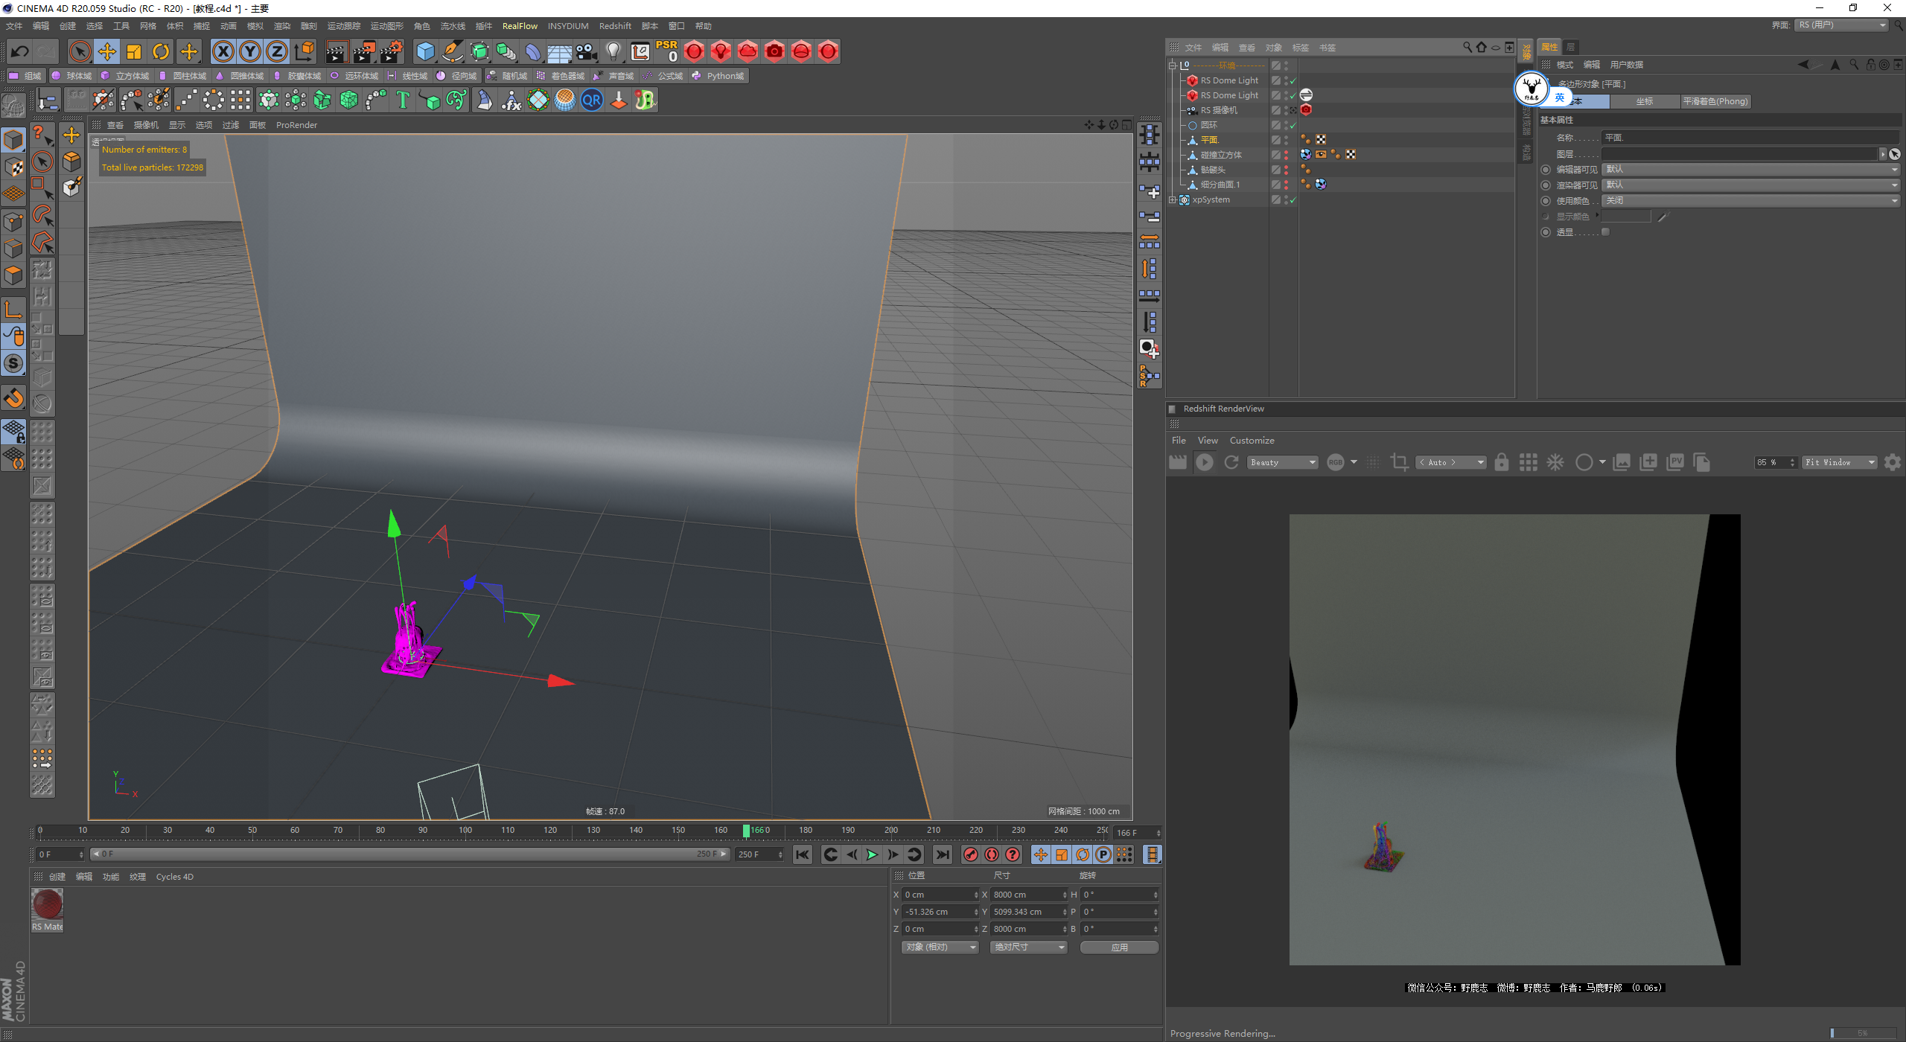Open the RealFlow menu
The width and height of the screenshot is (1906, 1042).
520,26
